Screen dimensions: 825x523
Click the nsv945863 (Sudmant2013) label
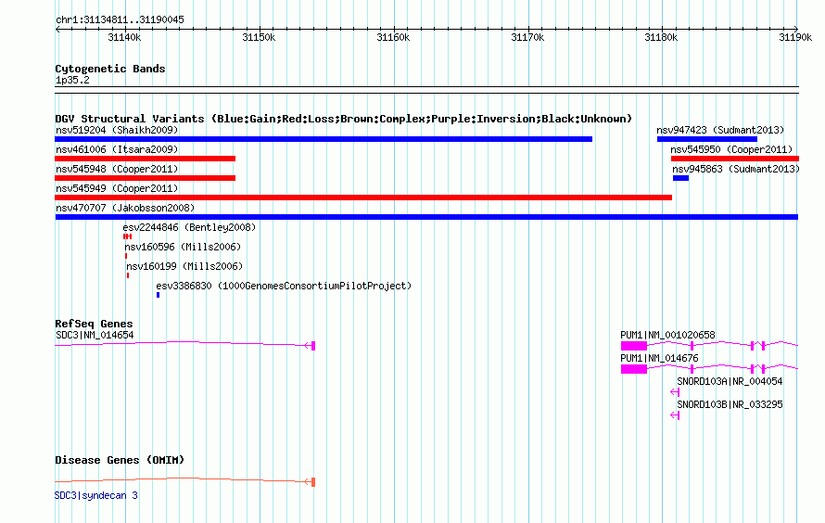pos(736,169)
